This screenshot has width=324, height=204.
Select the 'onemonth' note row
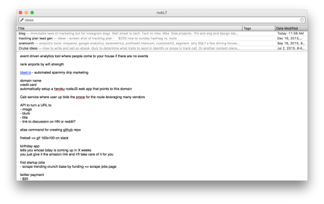point(162,43)
